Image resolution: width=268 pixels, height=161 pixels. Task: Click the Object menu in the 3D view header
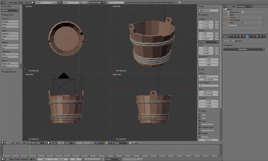coord(25,143)
